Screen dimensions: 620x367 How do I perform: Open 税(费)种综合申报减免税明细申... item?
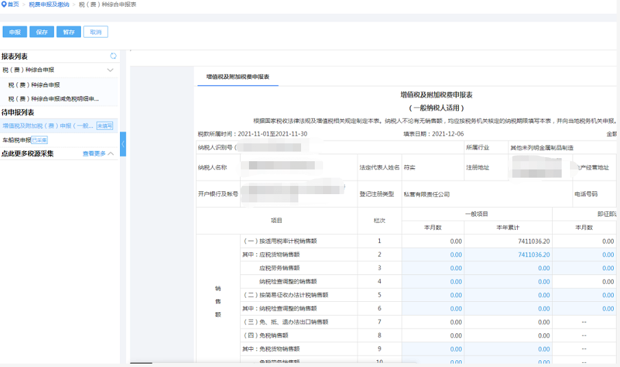pos(53,99)
